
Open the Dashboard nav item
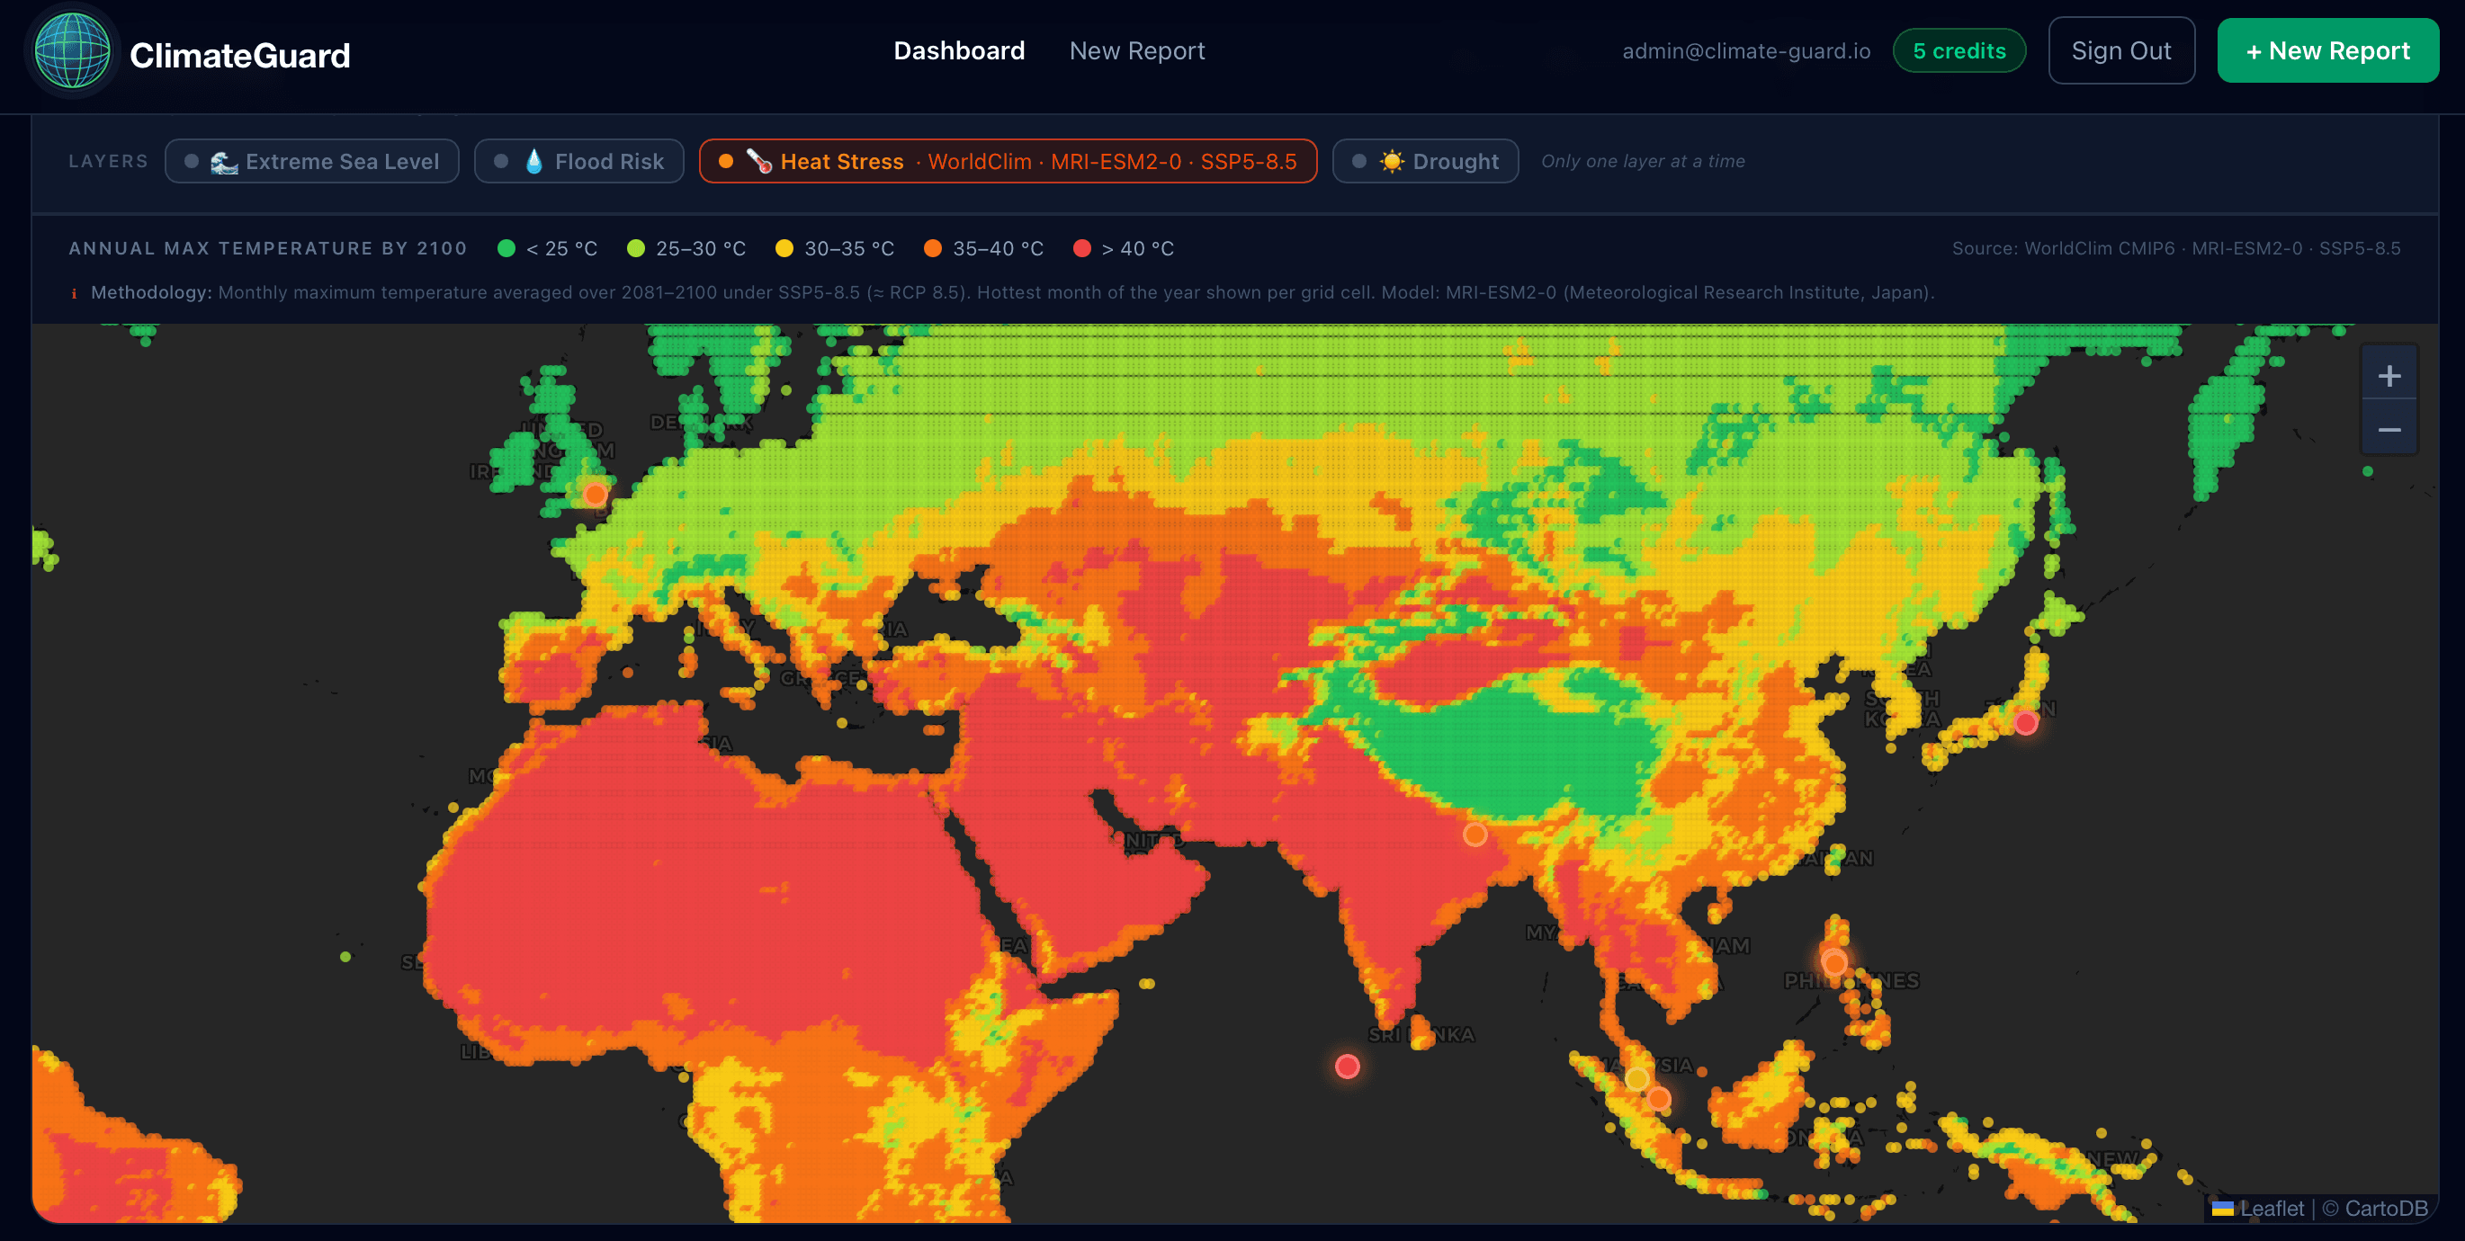coord(959,50)
